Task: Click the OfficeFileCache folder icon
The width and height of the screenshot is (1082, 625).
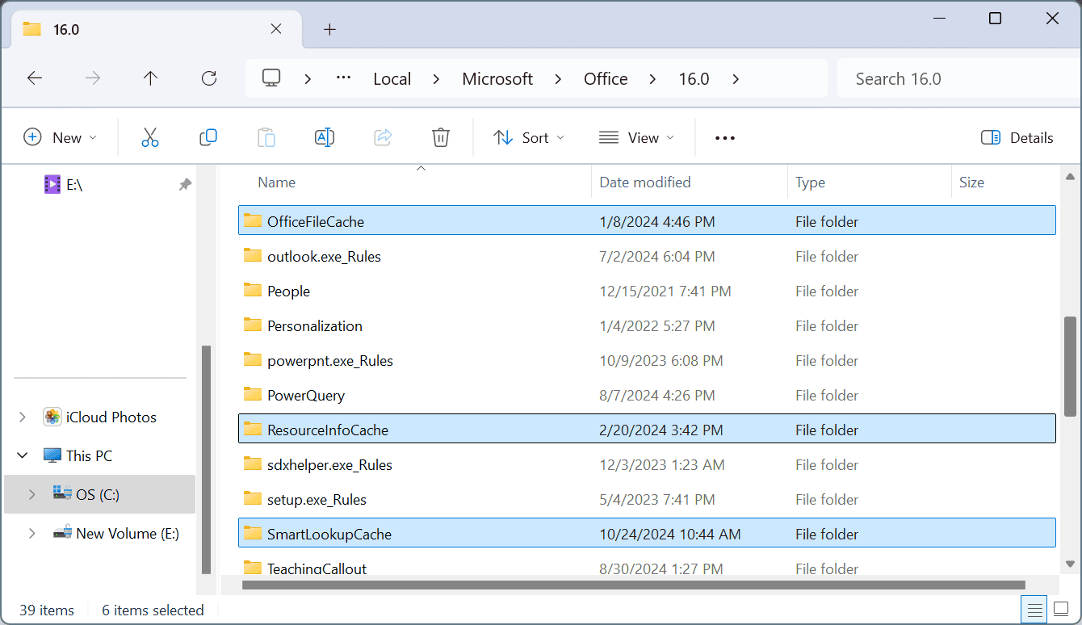Action: coord(253,220)
